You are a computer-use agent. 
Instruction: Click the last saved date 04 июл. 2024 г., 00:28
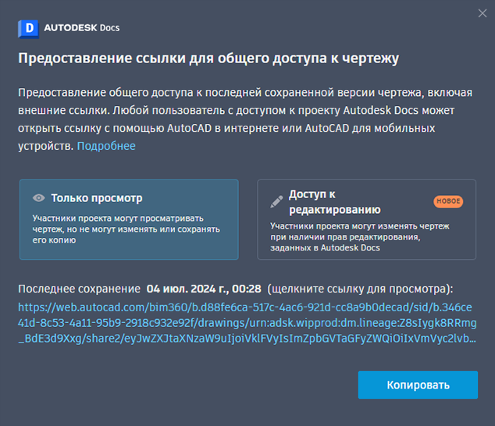point(204,289)
